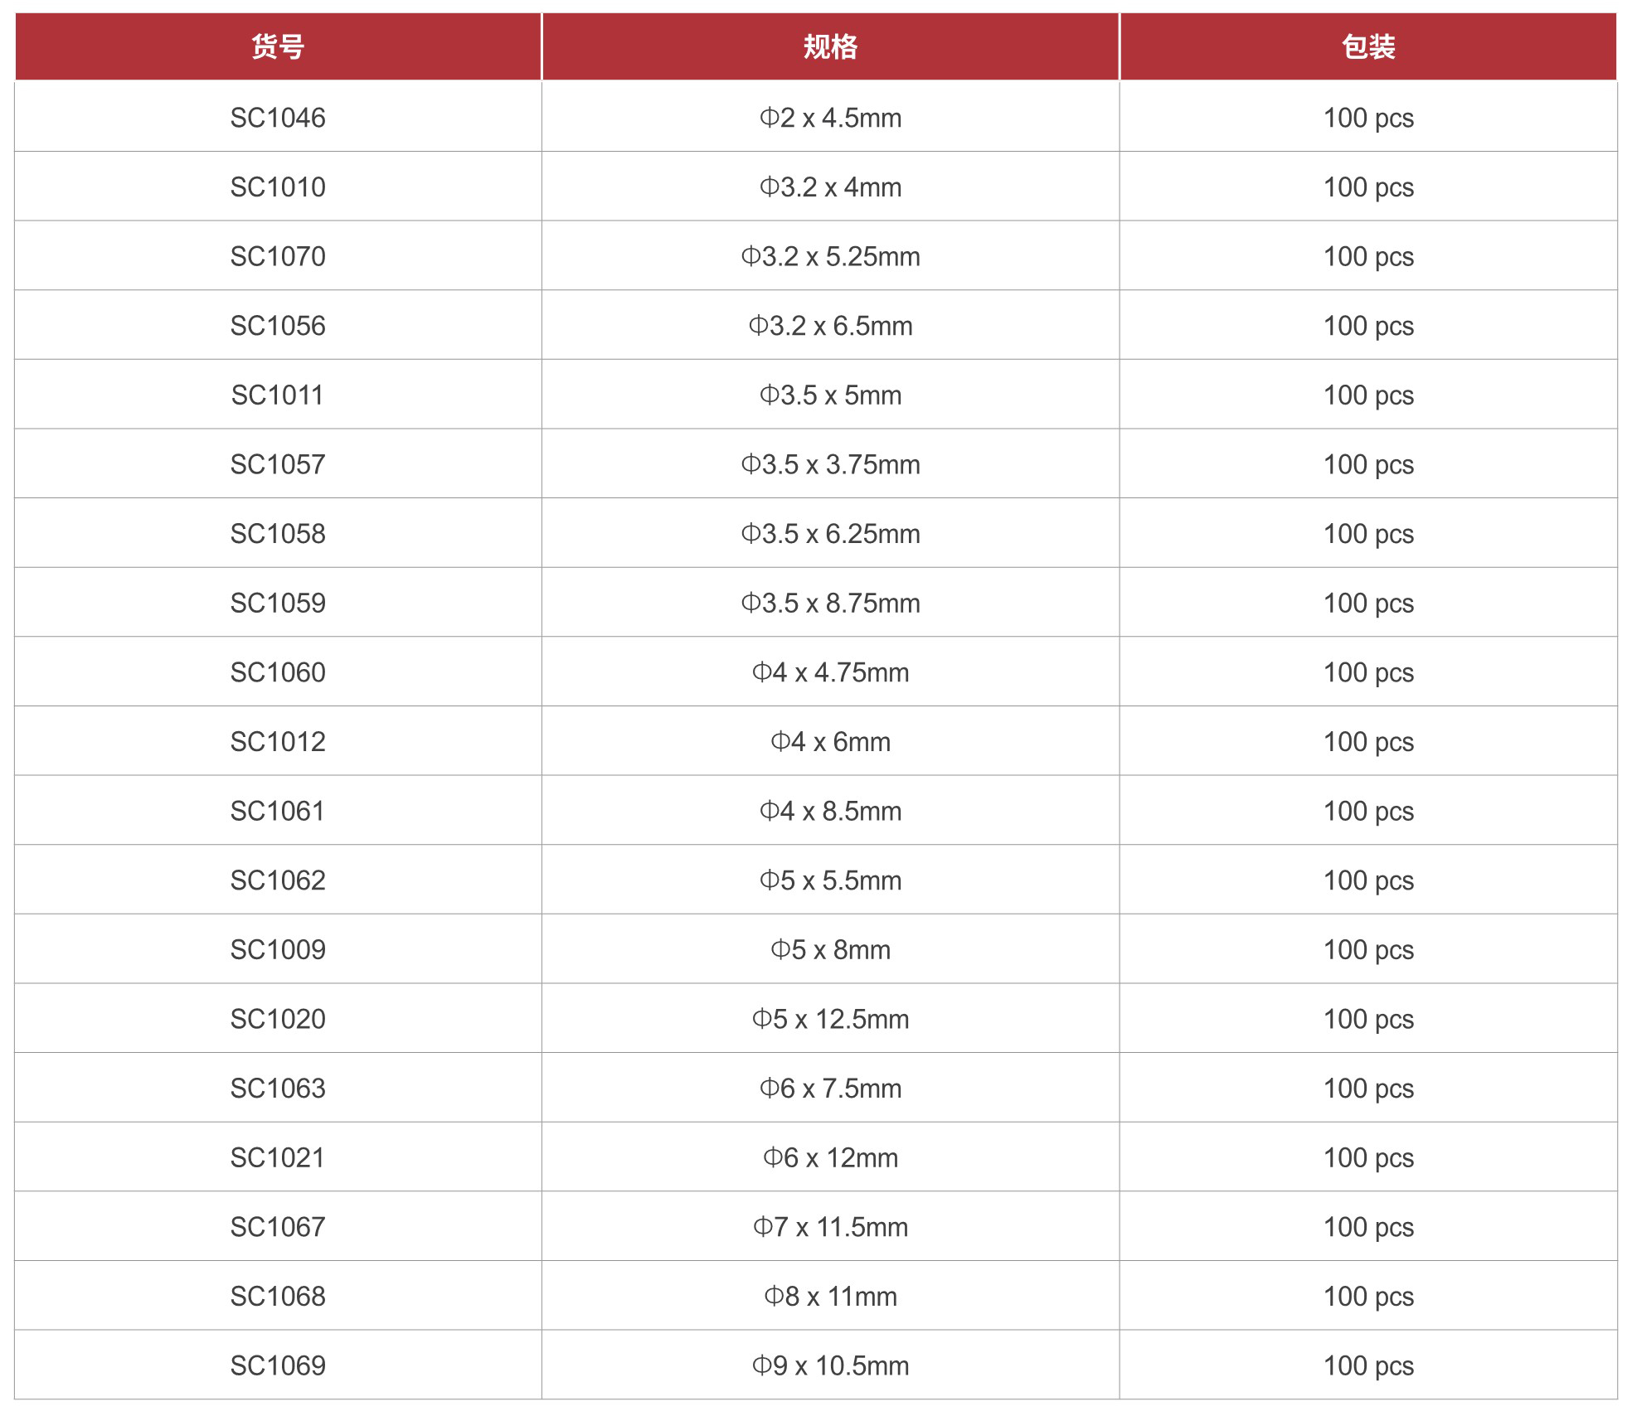Screen dimensions: 1632x1416
Task: Click the 货号 column header
Action: click(x=278, y=46)
